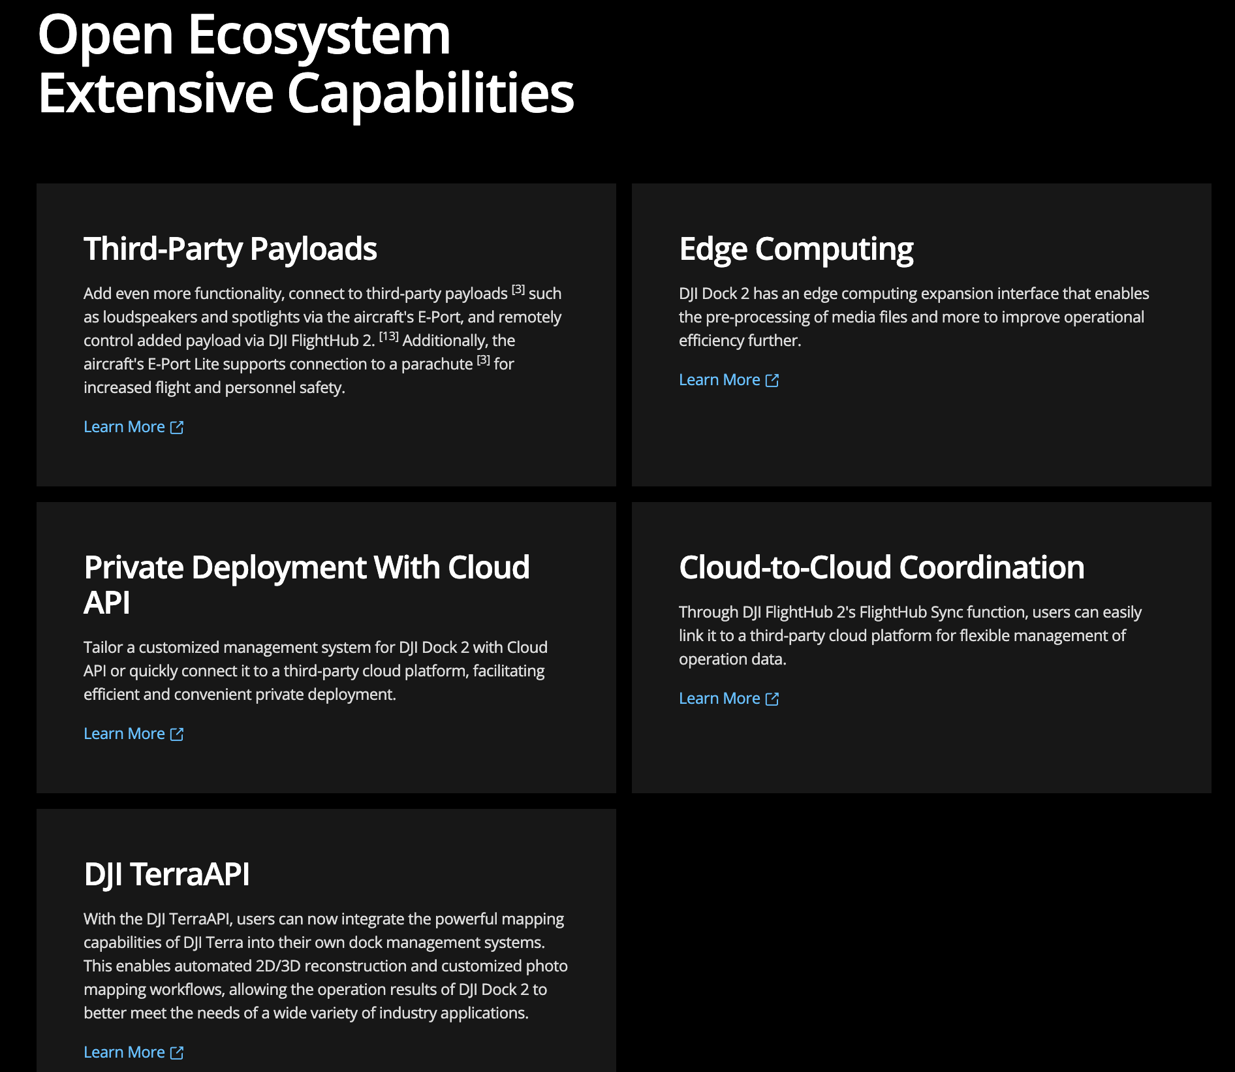Click external-link icon in Cloud-to-Cloud Coordination card
This screenshot has height=1072, width=1235.
[772, 699]
